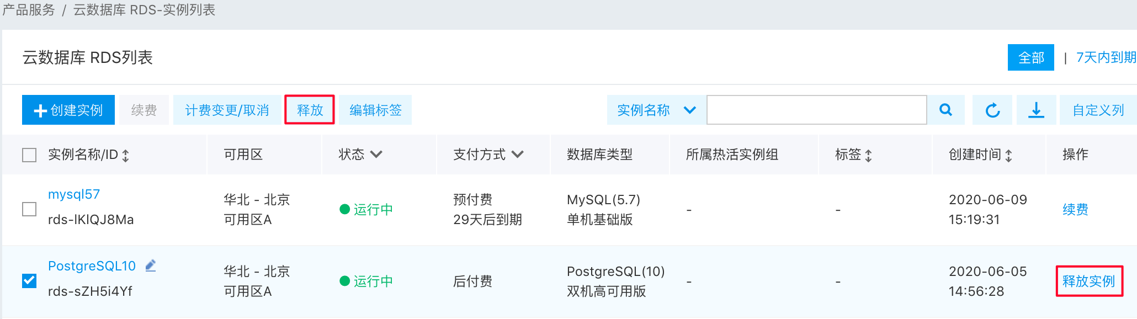Click the 释放 toolbar button
1137x319 pixels.
coord(310,110)
